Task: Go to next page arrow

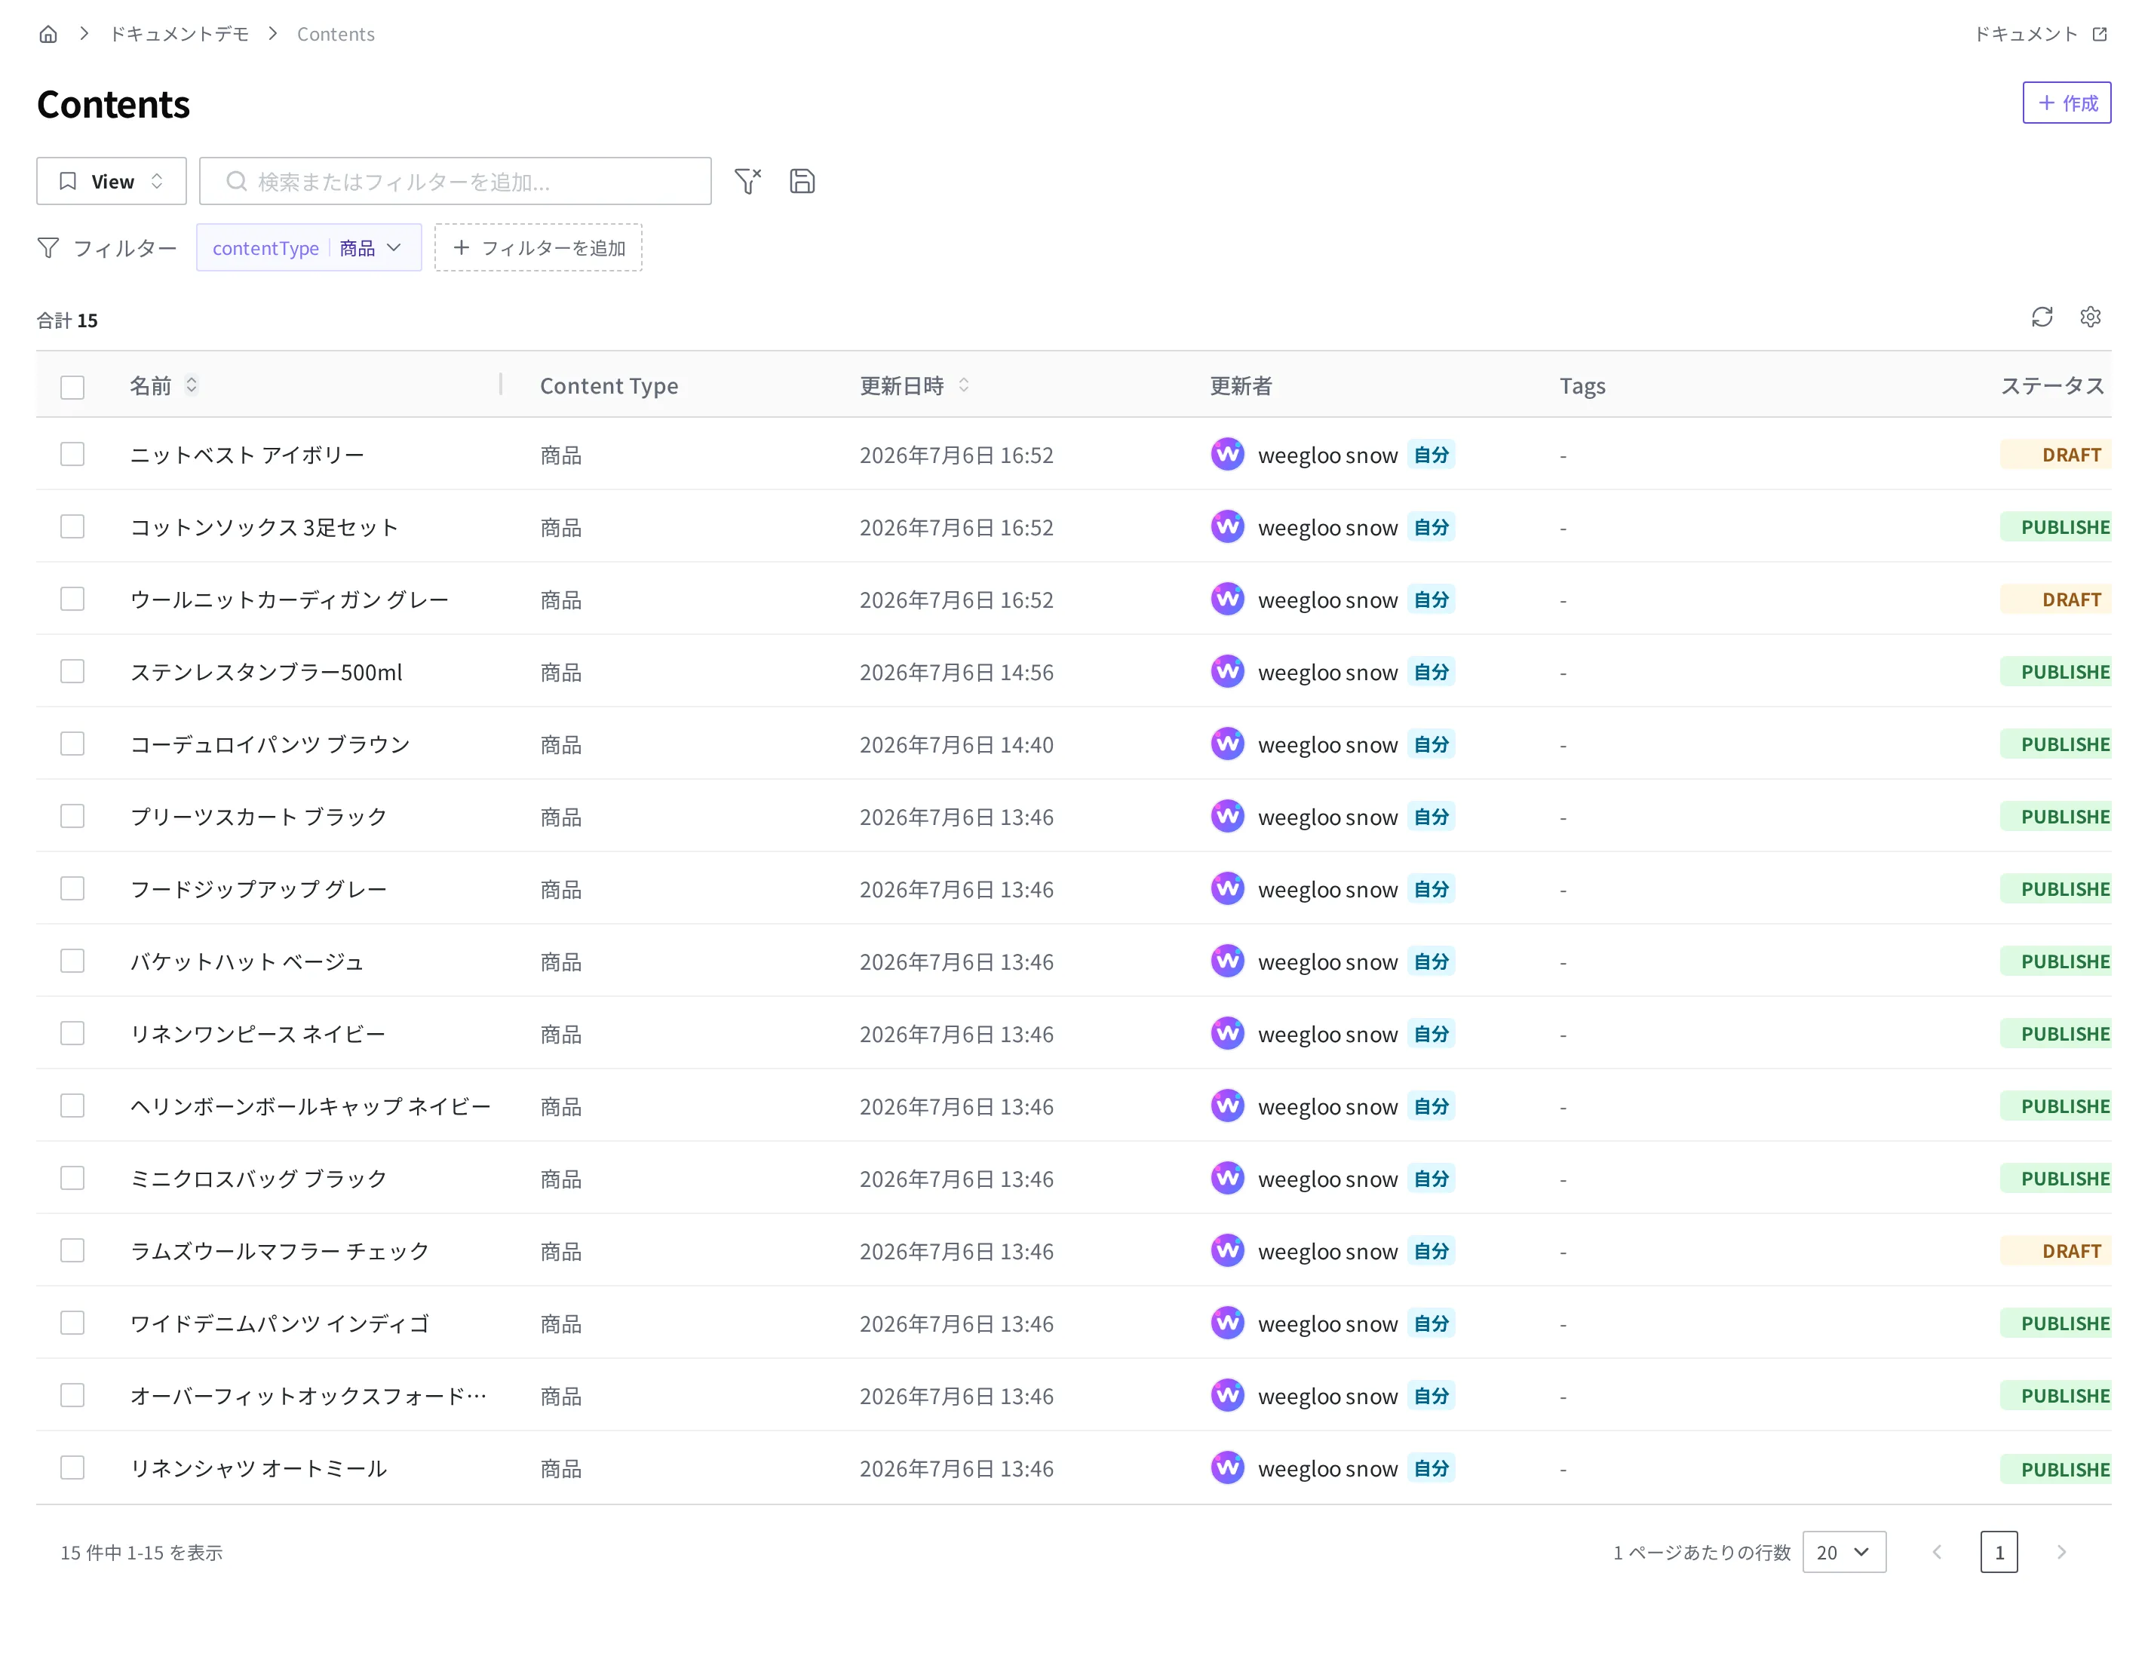Action: coord(2061,1552)
